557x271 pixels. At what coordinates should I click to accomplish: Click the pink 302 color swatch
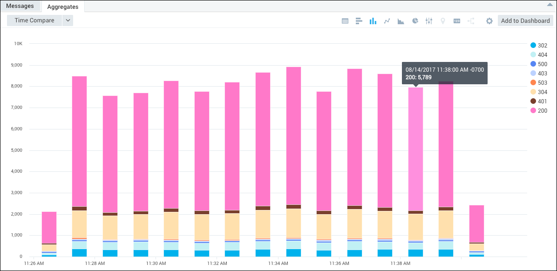click(532, 46)
